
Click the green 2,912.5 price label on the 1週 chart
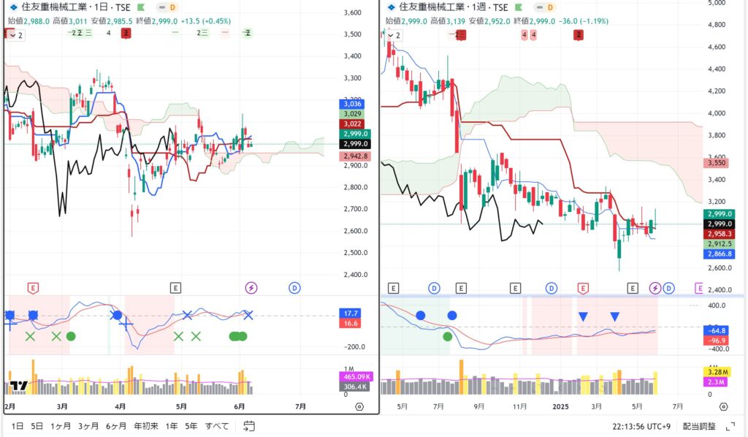720,244
